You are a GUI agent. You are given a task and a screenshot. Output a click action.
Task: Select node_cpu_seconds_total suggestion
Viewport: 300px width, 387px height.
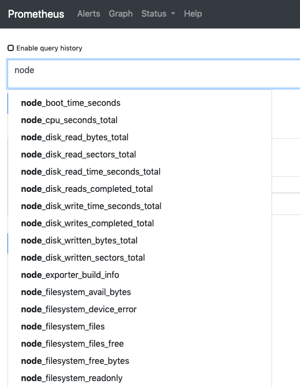140,120
